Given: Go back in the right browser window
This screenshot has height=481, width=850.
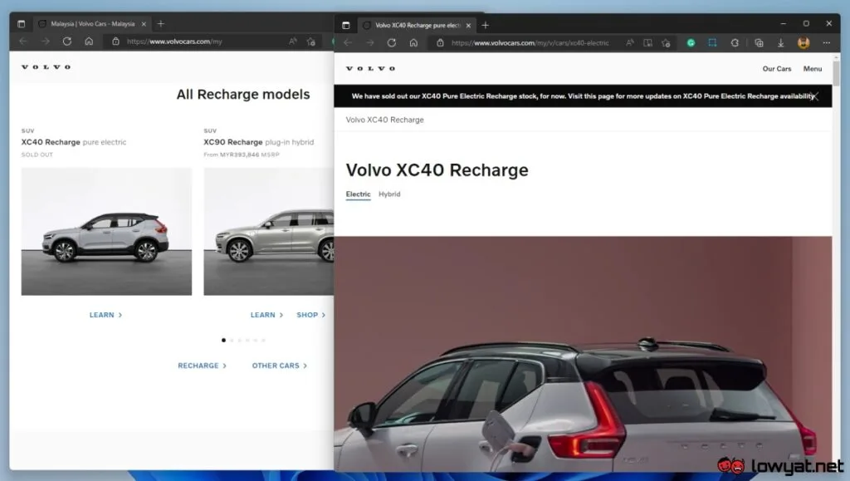Looking at the screenshot, I should (348, 43).
